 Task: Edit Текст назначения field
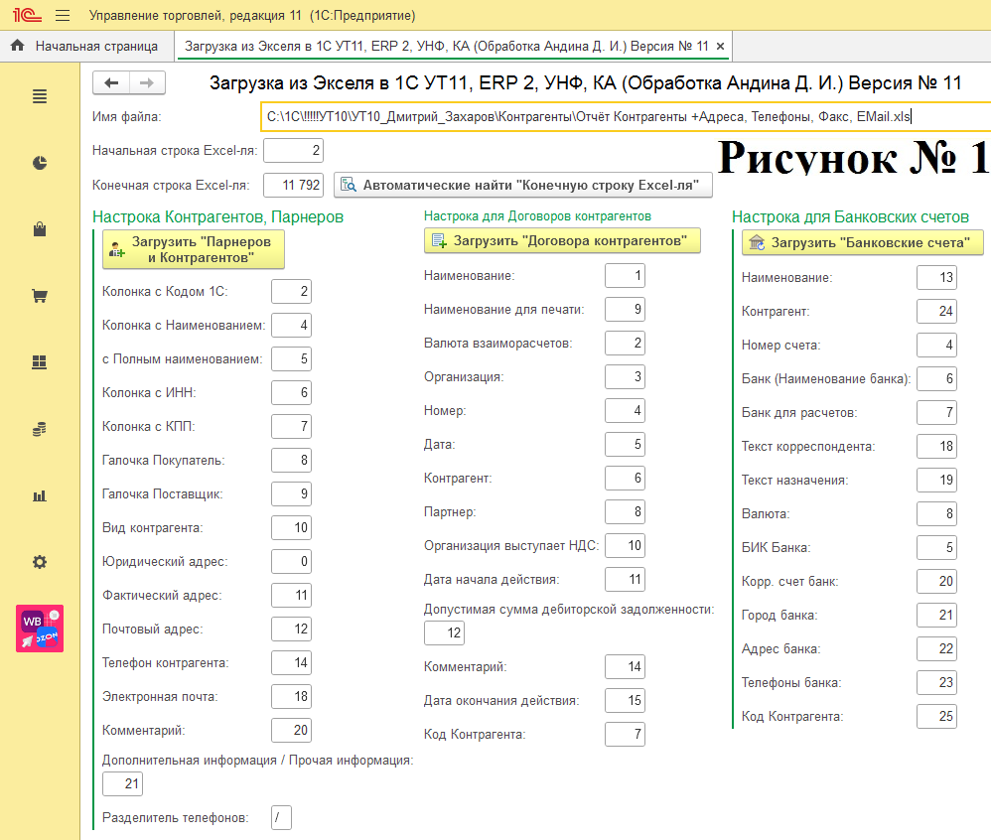coord(936,480)
